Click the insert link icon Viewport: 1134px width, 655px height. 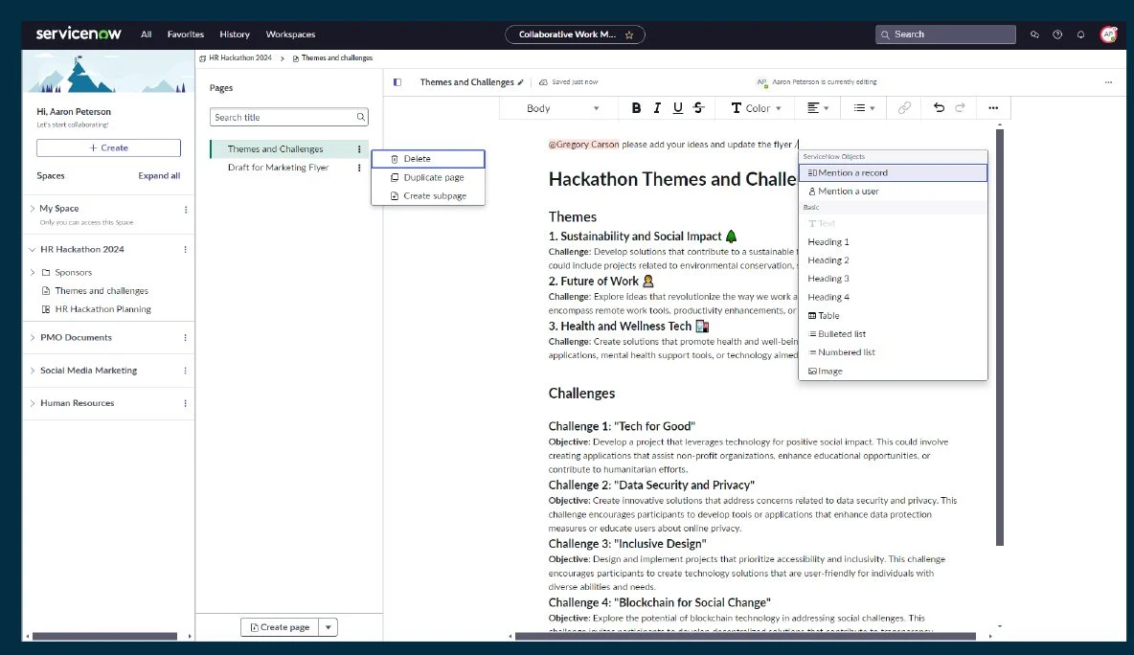pos(904,107)
